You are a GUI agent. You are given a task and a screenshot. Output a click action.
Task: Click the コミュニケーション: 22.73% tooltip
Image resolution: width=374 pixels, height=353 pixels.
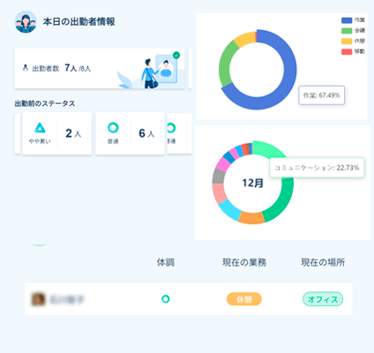(x=317, y=168)
